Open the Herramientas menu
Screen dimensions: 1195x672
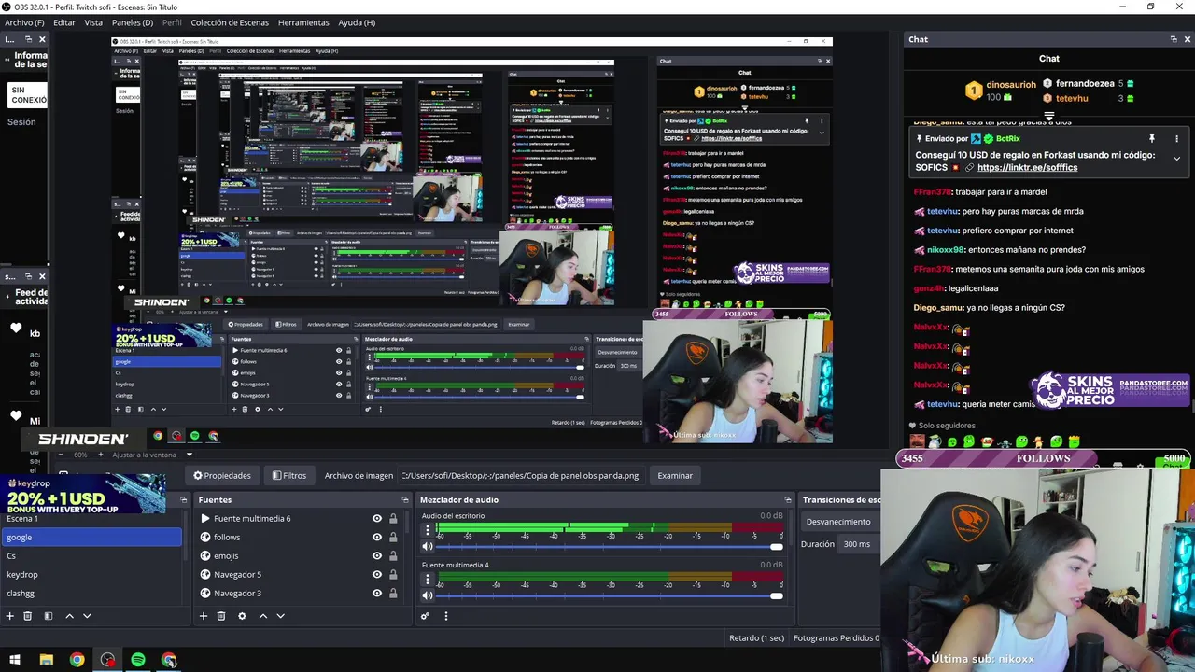pos(303,22)
